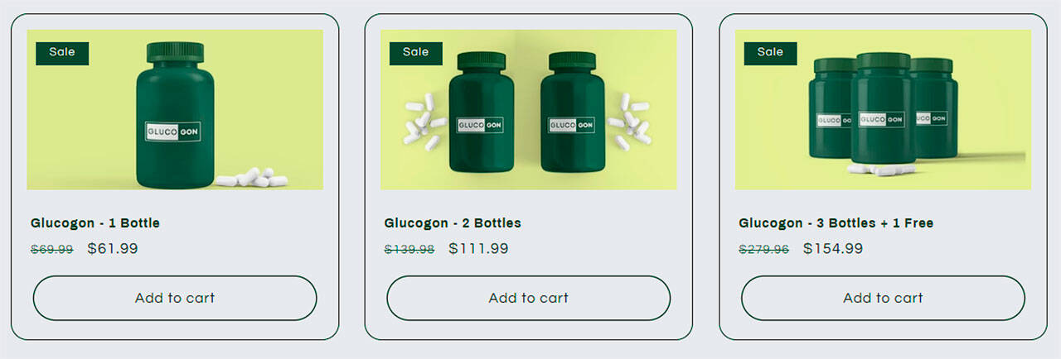The height and width of the screenshot is (359, 1061).
Task: Click the crossed-out $69.99 price
Action: pos(52,249)
